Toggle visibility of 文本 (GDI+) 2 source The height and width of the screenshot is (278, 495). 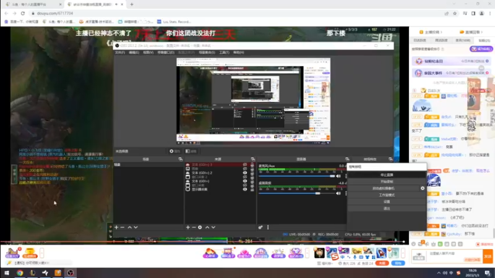click(244, 173)
